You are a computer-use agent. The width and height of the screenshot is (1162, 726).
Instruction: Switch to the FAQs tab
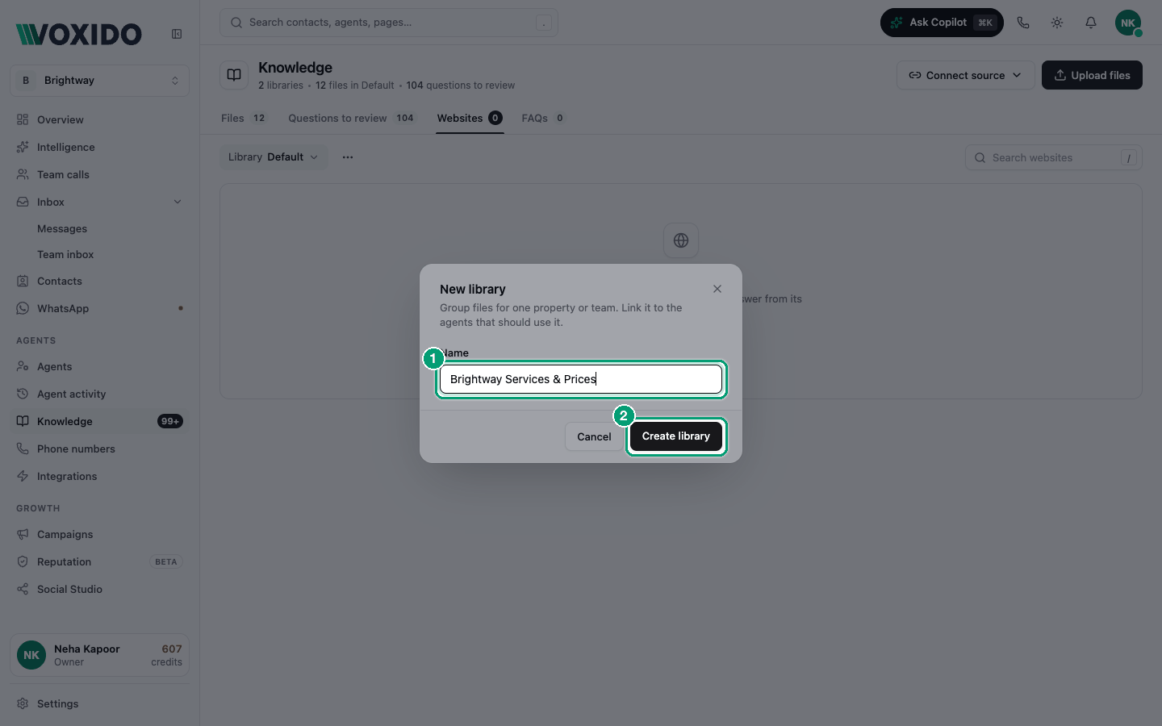[x=544, y=118]
